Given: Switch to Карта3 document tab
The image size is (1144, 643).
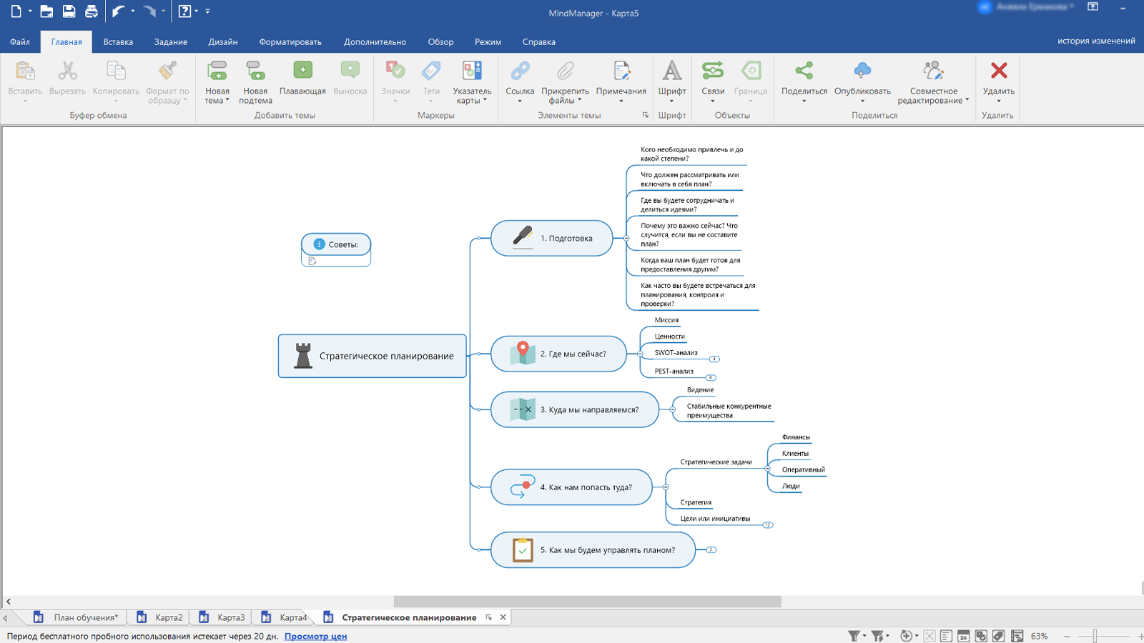Looking at the screenshot, I should pyautogui.click(x=222, y=617).
